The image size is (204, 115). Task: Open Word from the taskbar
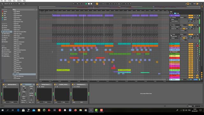(x=70, y=110)
